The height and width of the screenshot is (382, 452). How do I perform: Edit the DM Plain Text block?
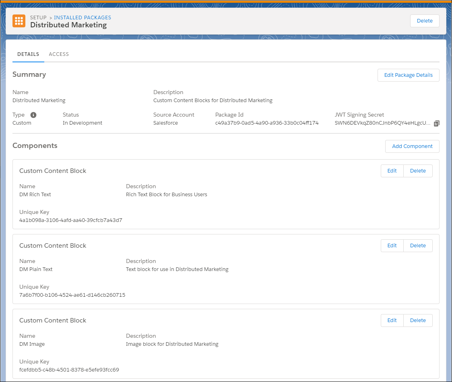click(x=392, y=246)
